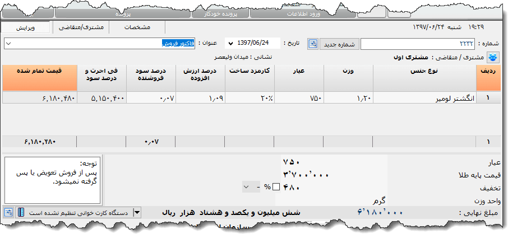Click the عیار column header
The width and height of the screenshot is (508, 234).
point(299,78)
